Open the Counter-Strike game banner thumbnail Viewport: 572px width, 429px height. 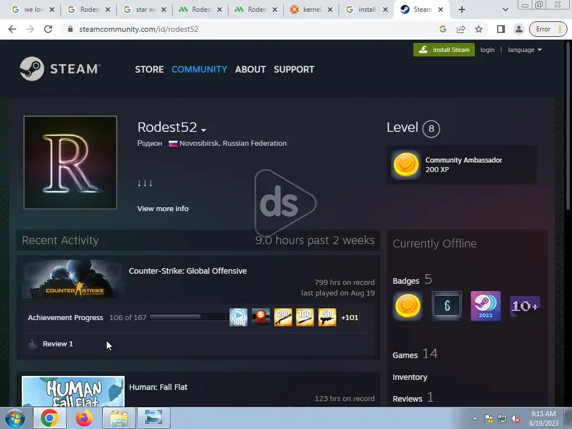point(73,279)
